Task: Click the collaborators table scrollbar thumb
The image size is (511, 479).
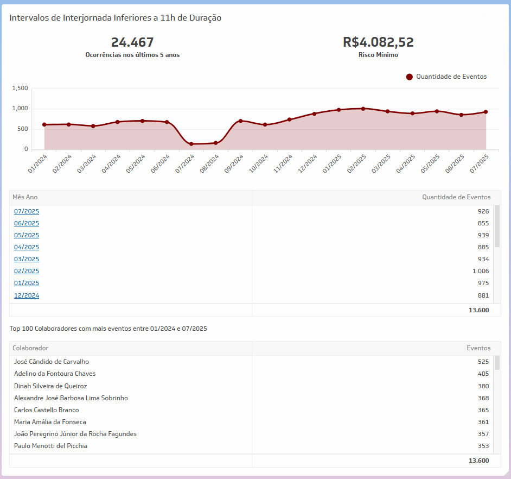Action: tap(497, 363)
